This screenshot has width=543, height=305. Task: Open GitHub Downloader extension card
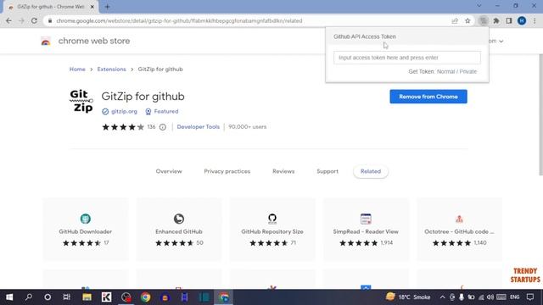(86, 230)
